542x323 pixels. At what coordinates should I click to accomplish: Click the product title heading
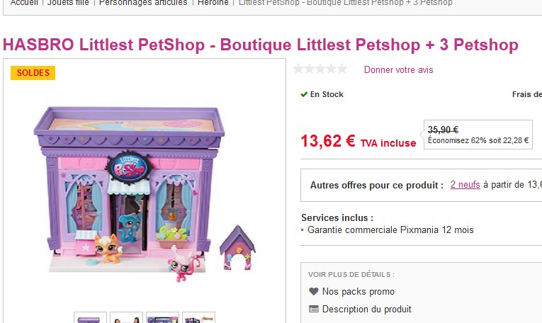click(x=261, y=45)
